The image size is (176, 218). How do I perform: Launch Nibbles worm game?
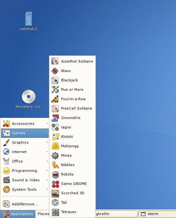(x=72, y=165)
